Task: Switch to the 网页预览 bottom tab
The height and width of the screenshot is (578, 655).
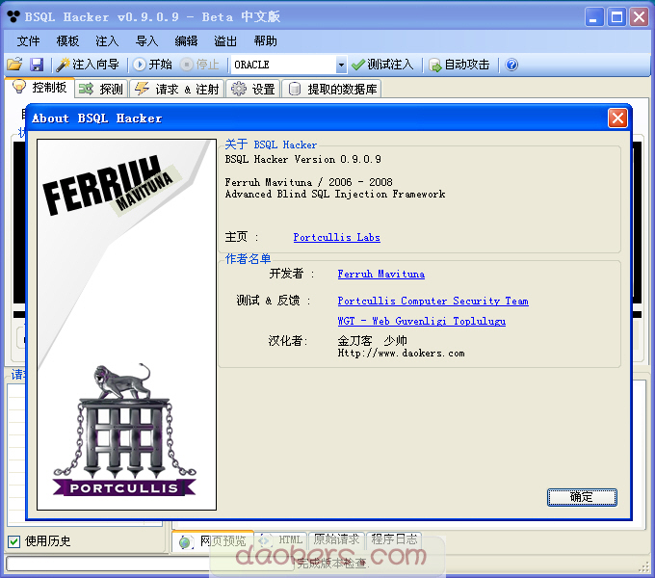Action: (x=213, y=541)
